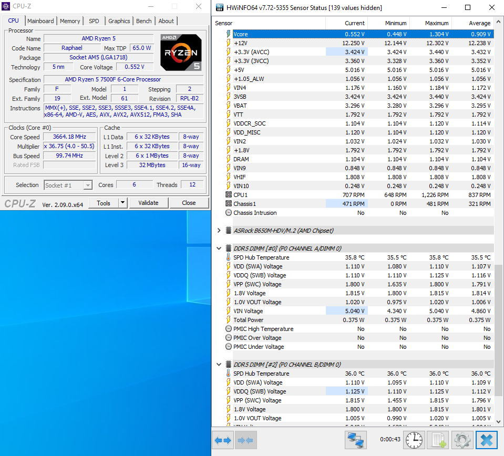The height and width of the screenshot is (456, 504).
Task: Expand the ASRock B650M-HDV/M.2 sensor group
Action: (219, 230)
